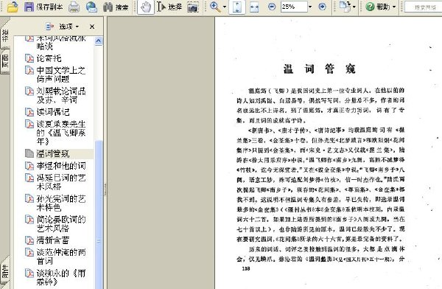The image size is (442, 289).
Task: Open a file with the folder icon
Action: (x=13, y=7)
